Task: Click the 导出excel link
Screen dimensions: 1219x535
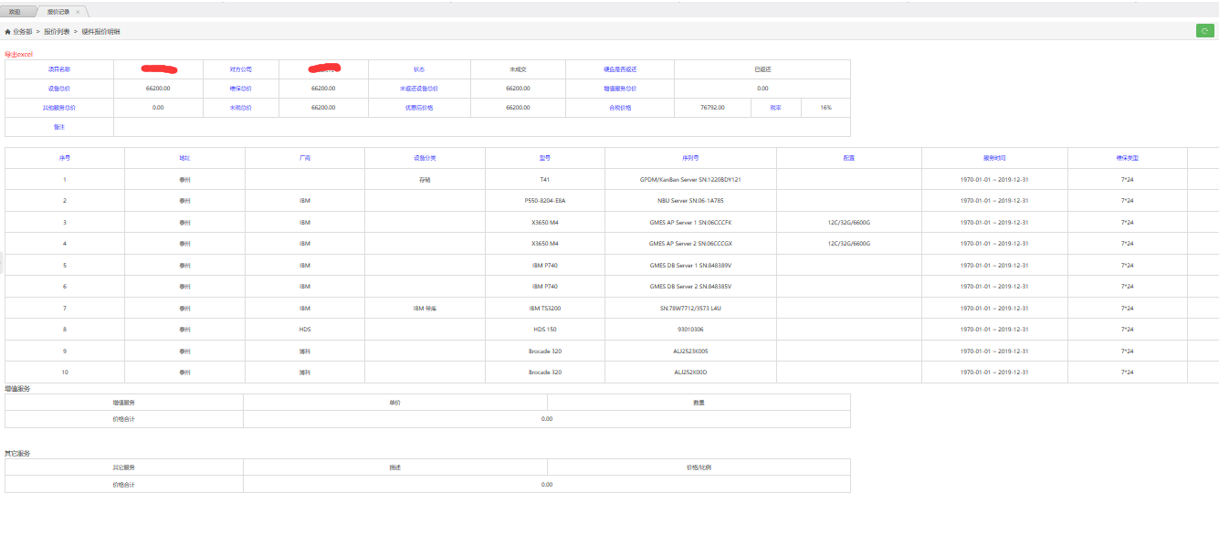Action: (18, 54)
